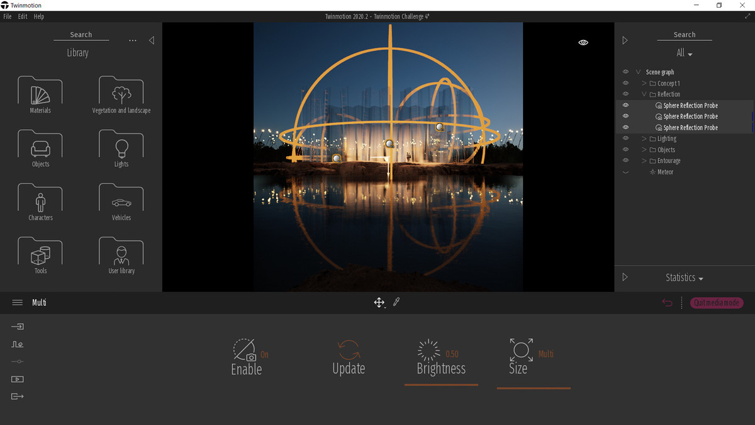Image resolution: width=755 pixels, height=425 pixels.
Task: Adjust the Brightness slider bar
Action: [441, 384]
